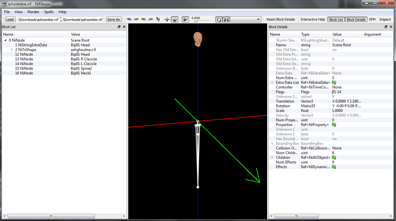Open the Spells menu

coord(49,12)
